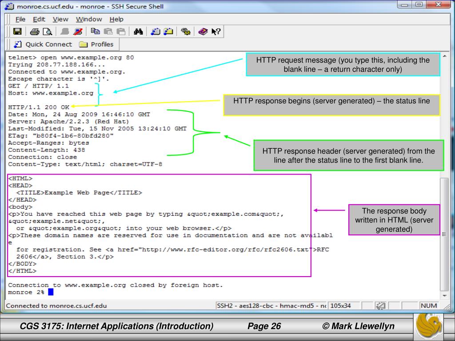Click the '<TITLE>Example Web Page</TITLE>' line

point(79,193)
